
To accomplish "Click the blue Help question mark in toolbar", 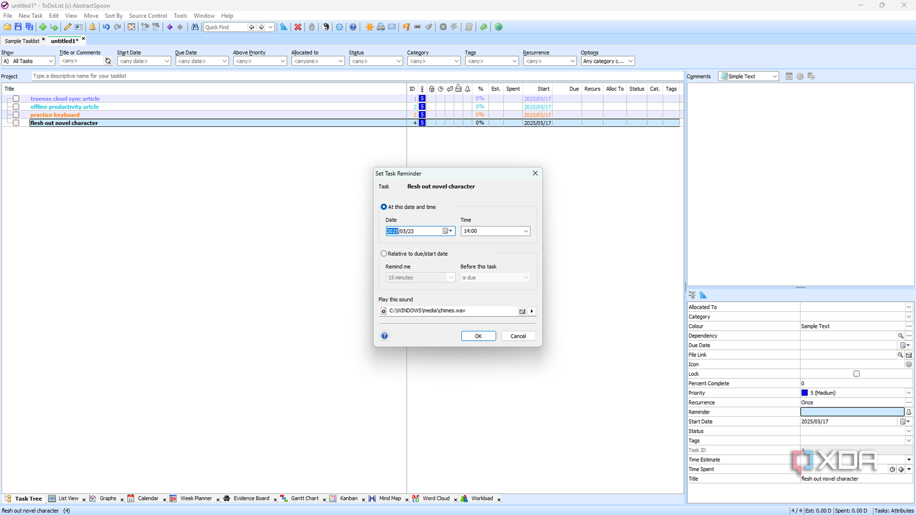I will 353,27.
